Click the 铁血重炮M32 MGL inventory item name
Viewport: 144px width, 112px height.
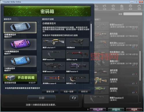click(117, 52)
